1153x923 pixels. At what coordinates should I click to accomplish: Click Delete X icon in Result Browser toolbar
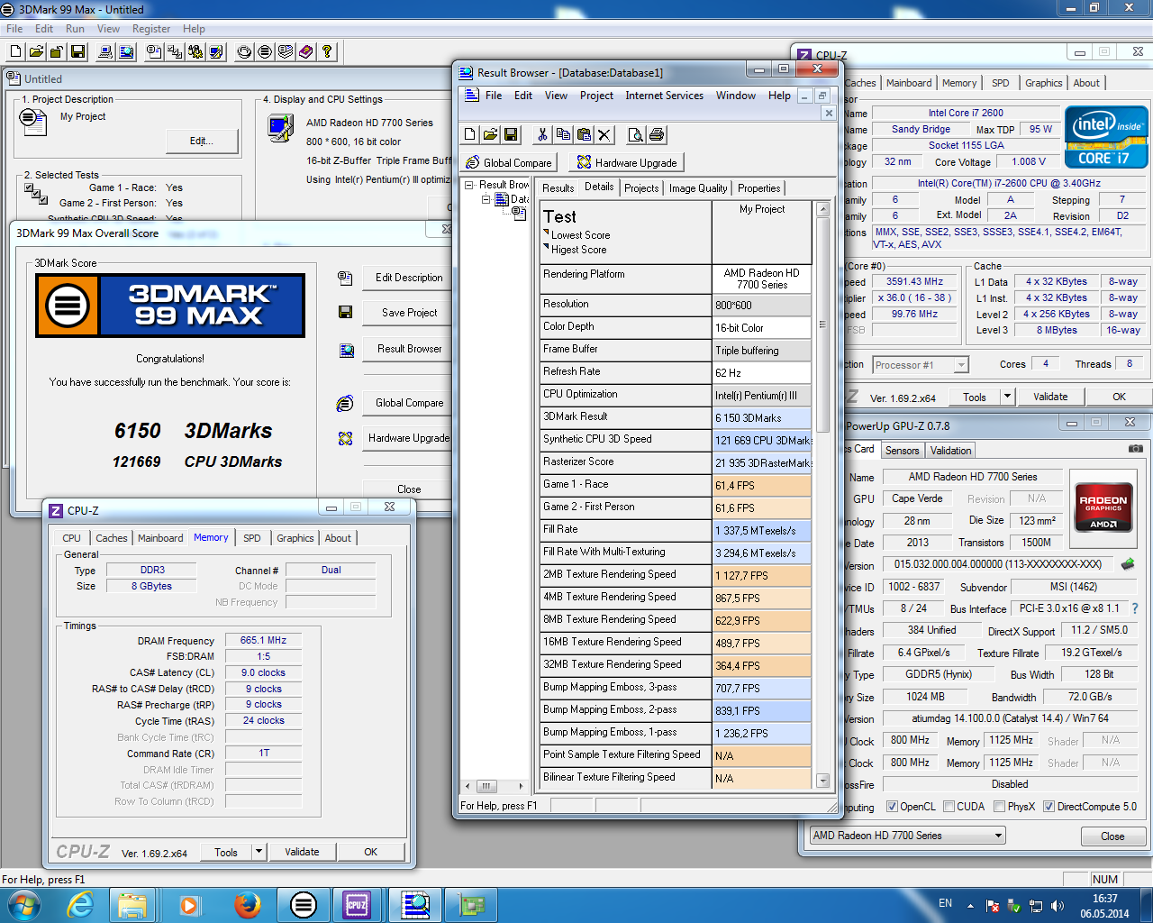coord(604,134)
